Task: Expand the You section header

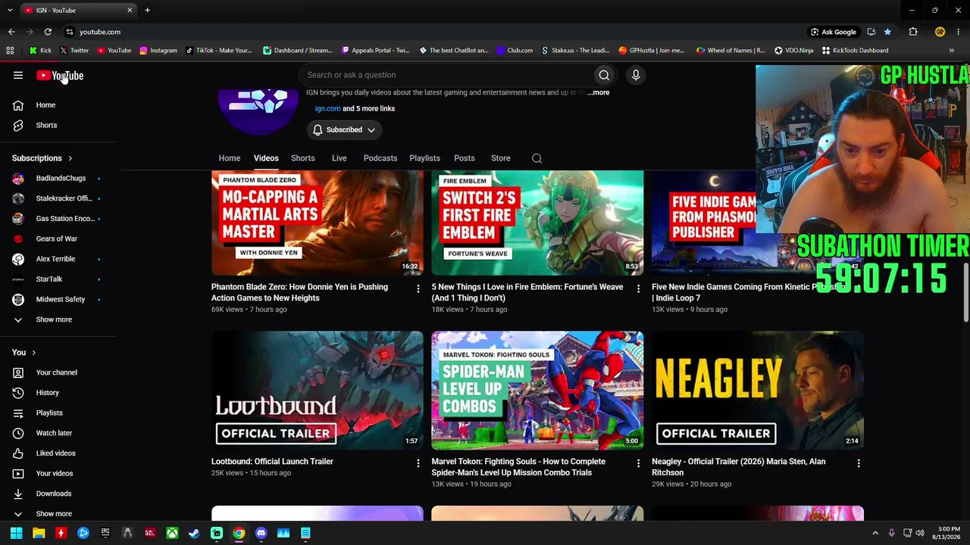Action: tap(24, 353)
